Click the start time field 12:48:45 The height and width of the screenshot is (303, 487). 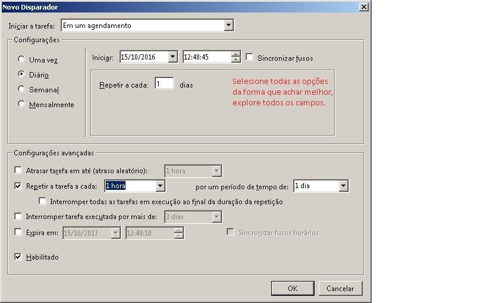click(x=207, y=57)
